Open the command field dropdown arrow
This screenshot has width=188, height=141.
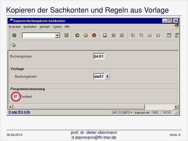pyautogui.click(x=57, y=35)
